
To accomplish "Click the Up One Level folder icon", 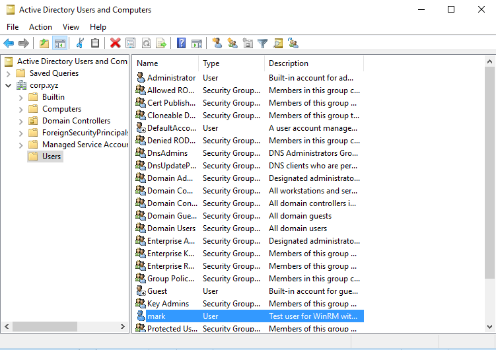I will (44, 44).
